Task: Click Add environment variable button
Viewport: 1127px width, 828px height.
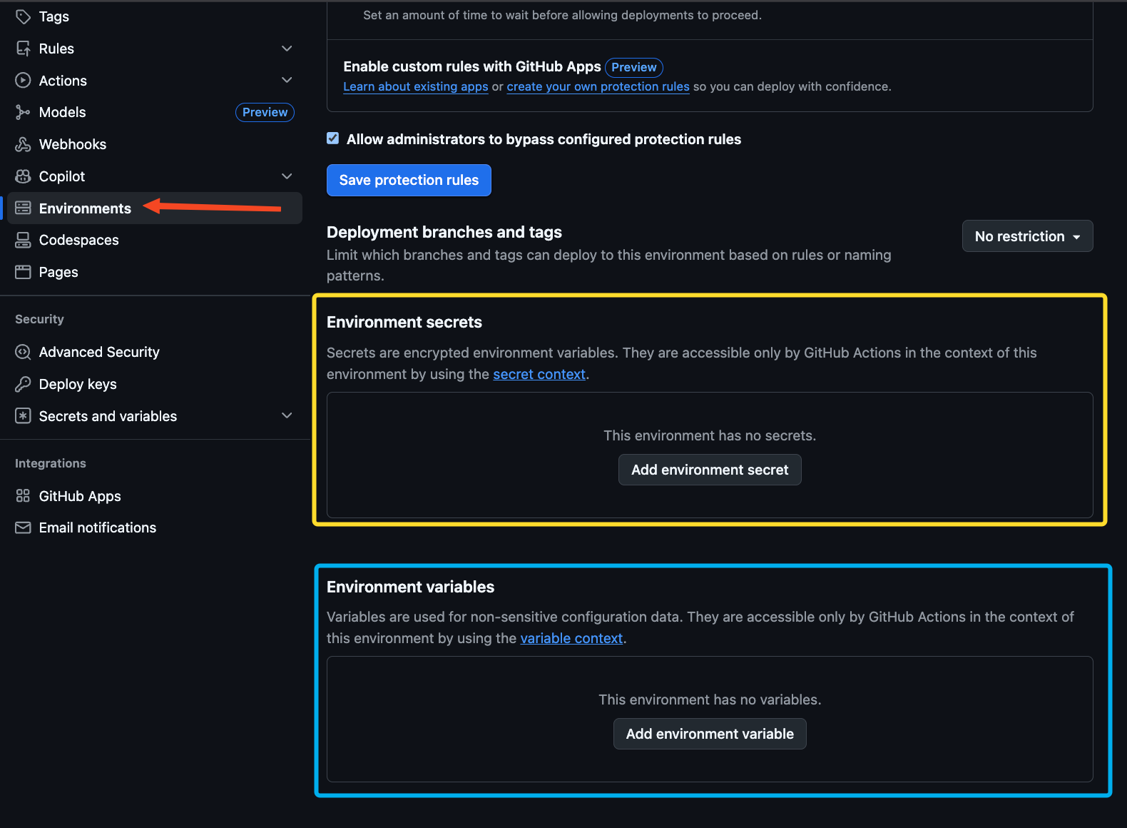Action: coord(709,734)
